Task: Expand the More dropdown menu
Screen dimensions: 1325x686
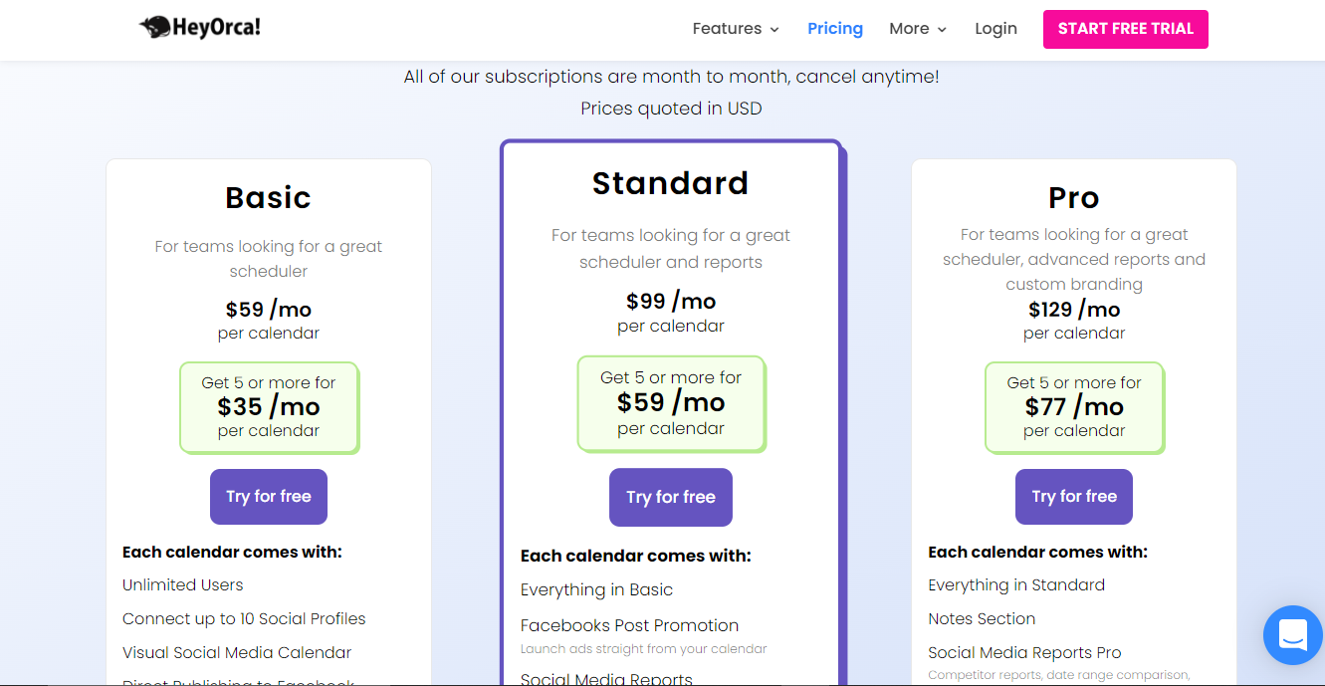Action: click(x=918, y=29)
